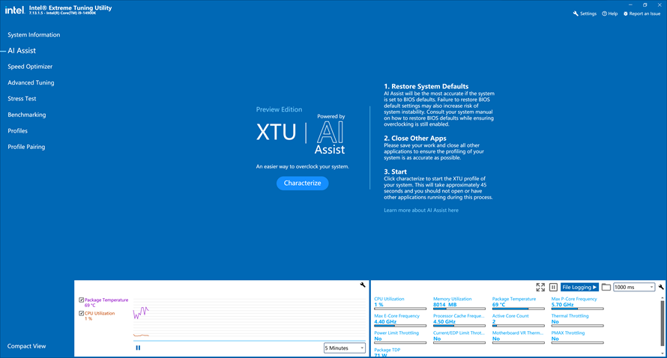Open the 5 Minutes time range dropdown

coord(345,348)
